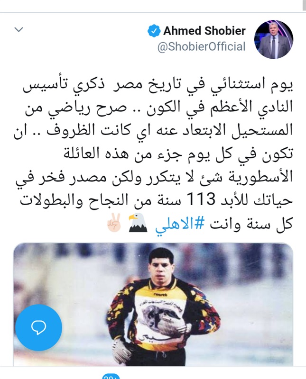Click the tweet's first line of Arabic text
Viewport: 306px width, 379px height.
point(158,86)
